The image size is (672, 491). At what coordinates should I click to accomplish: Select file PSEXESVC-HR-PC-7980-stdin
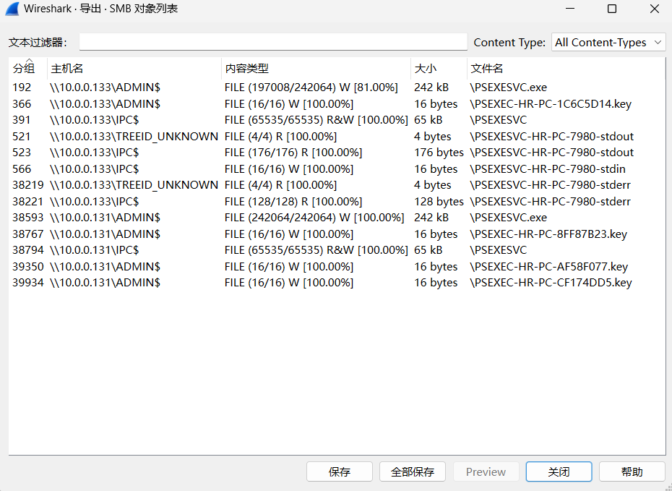[547, 169]
